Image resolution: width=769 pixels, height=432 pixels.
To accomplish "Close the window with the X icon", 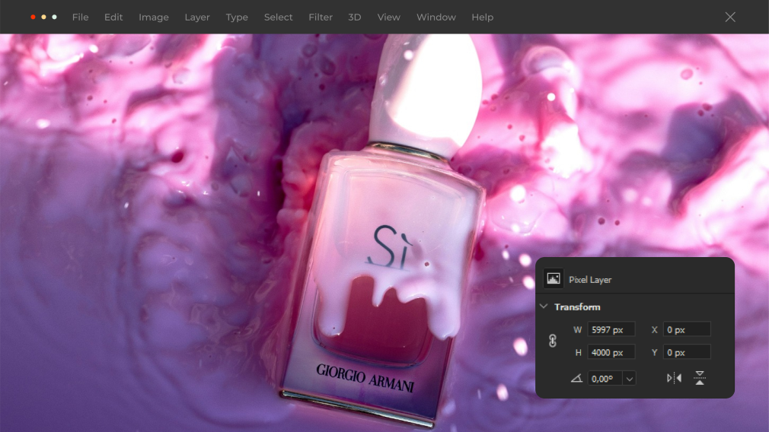I will tap(730, 17).
